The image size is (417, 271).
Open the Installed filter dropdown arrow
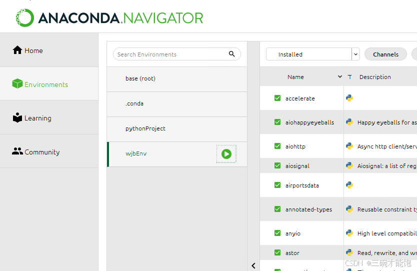click(x=355, y=54)
